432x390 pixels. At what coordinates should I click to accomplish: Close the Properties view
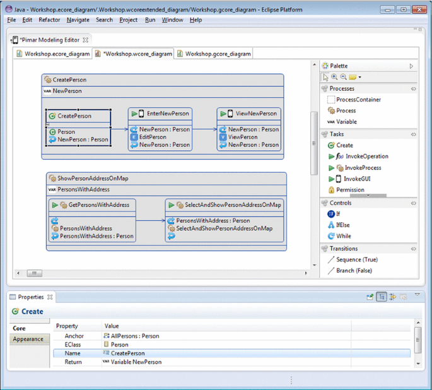(50, 297)
